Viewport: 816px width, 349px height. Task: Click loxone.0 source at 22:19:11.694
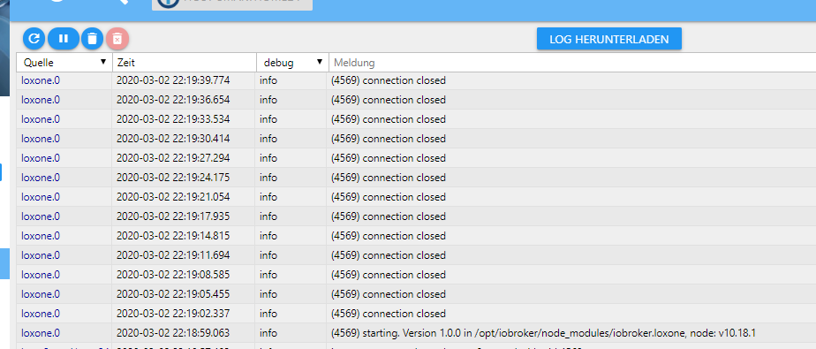coord(41,255)
